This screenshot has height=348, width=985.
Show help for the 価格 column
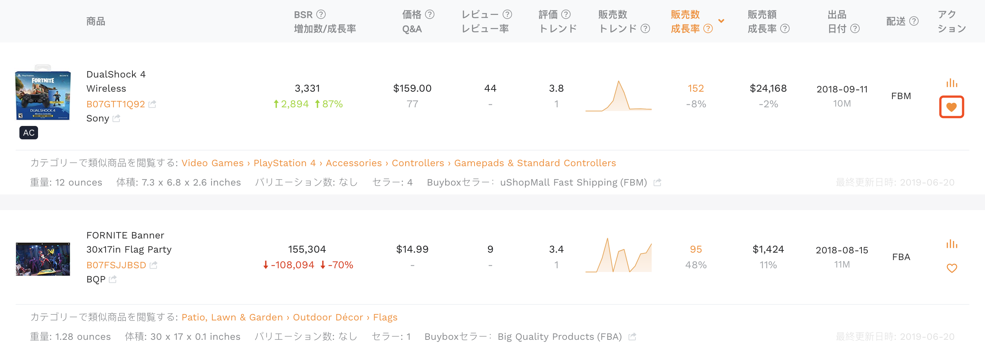pyautogui.click(x=430, y=15)
